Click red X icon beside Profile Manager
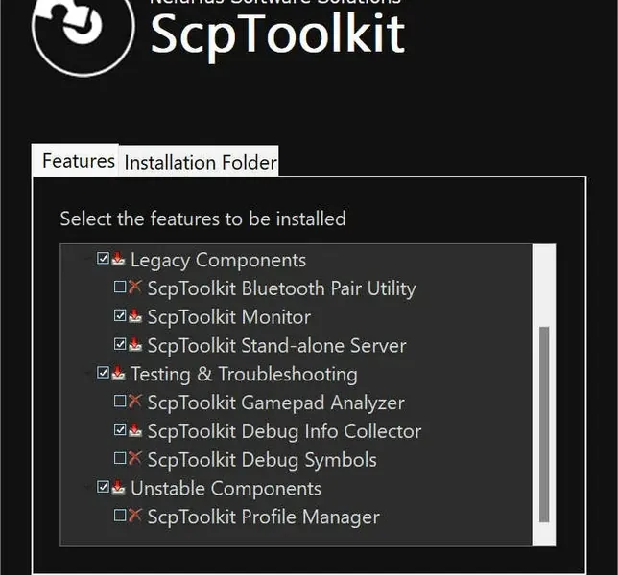Image resolution: width=618 pixels, height=575 pixels. click(x=134, y=516)
